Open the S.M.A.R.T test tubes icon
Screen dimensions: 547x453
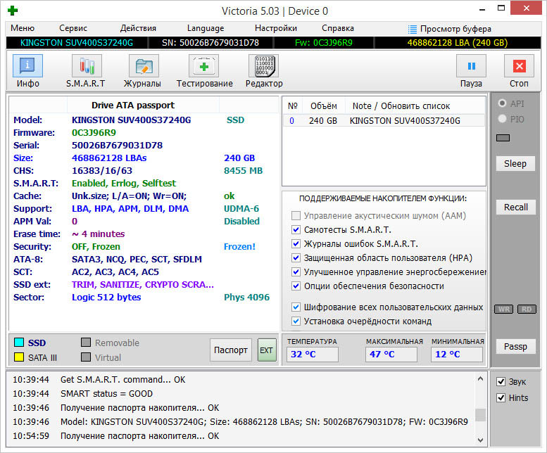(86, 65)
